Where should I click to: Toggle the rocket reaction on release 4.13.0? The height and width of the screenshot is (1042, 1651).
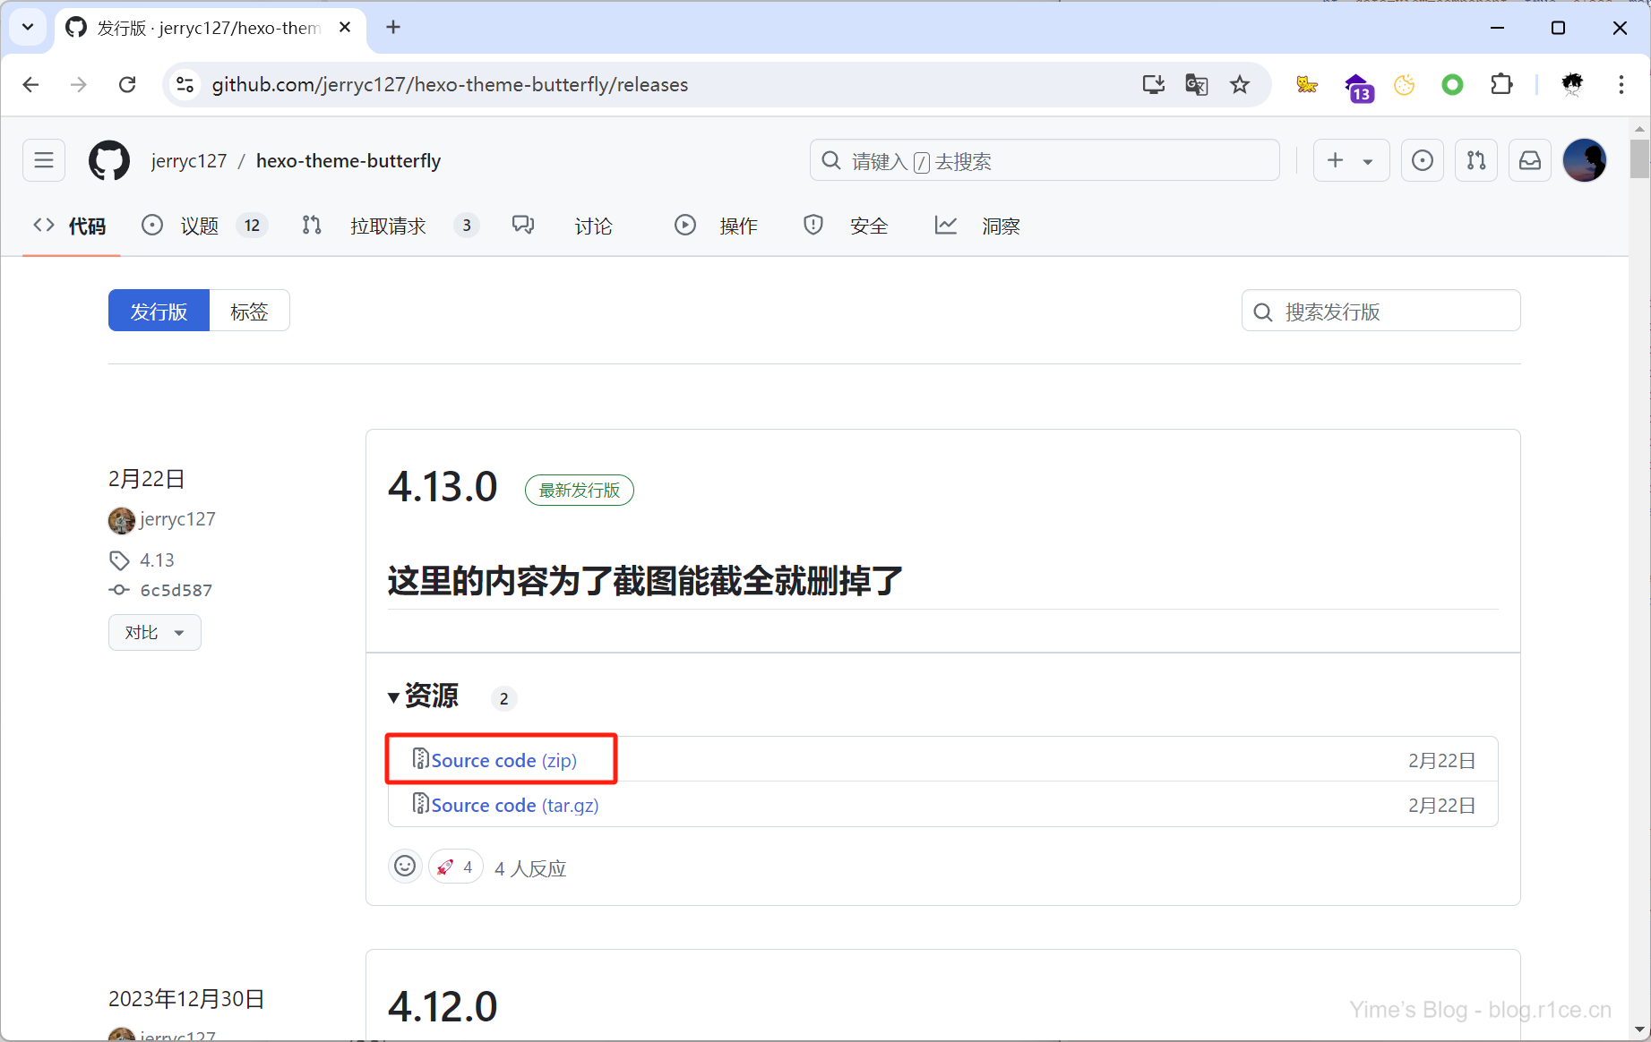click(x=455, y=867)
